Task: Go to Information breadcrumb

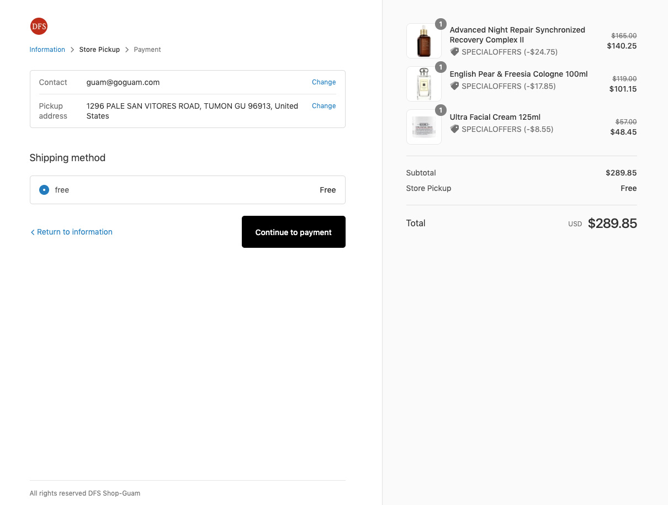Action: [47, 50]
